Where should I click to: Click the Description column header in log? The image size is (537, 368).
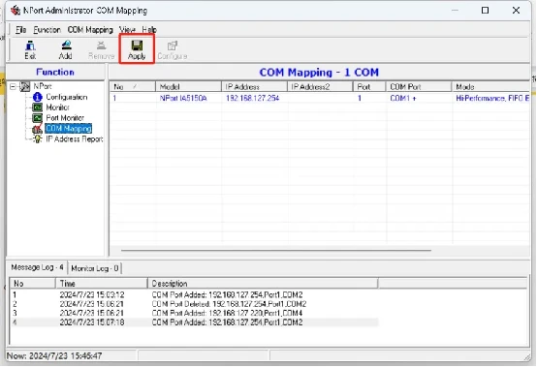coord(263,284)
